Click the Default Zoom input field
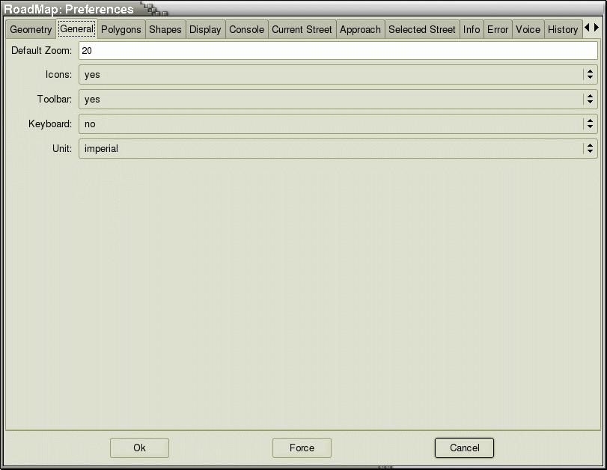This screenshot has height=470, width=607. click(338, 51)
